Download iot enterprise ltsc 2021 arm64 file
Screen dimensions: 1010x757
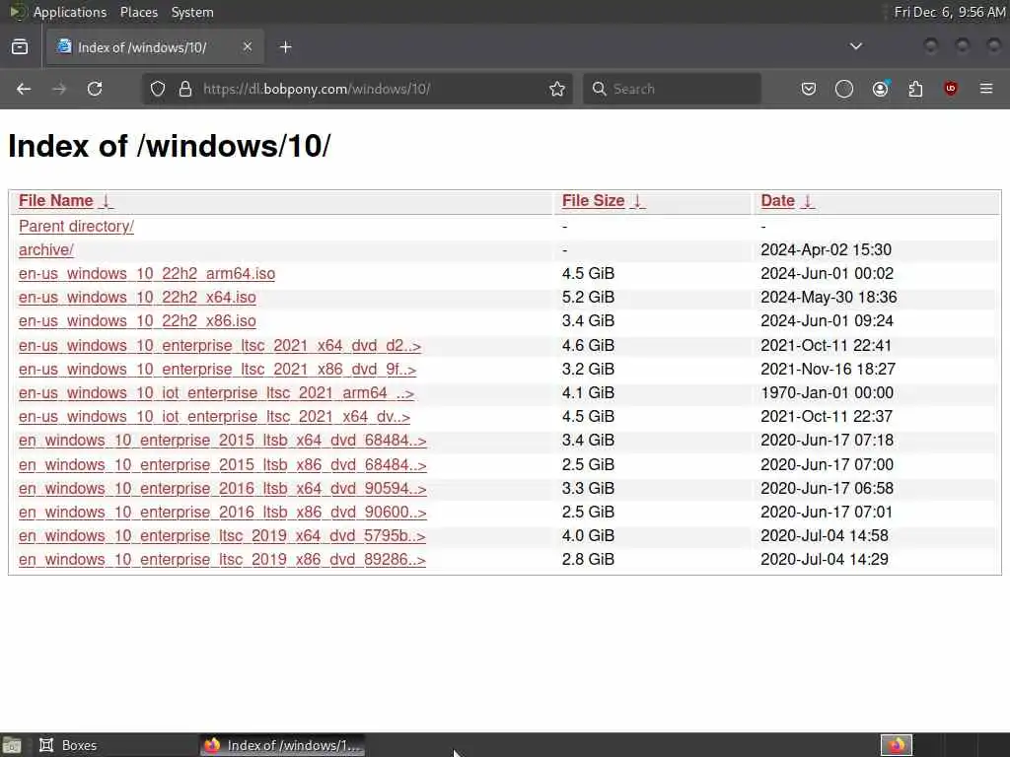[x=216, y=393]
